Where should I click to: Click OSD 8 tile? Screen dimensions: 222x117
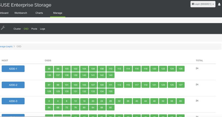click(67, 101)
